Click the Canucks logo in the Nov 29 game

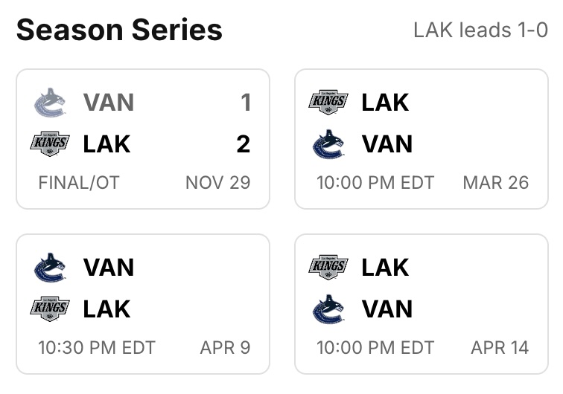click(x=51, y=102)
